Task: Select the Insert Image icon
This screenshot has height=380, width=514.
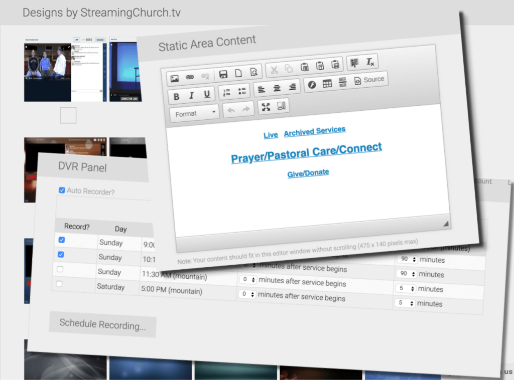Action: pos(174,78)
